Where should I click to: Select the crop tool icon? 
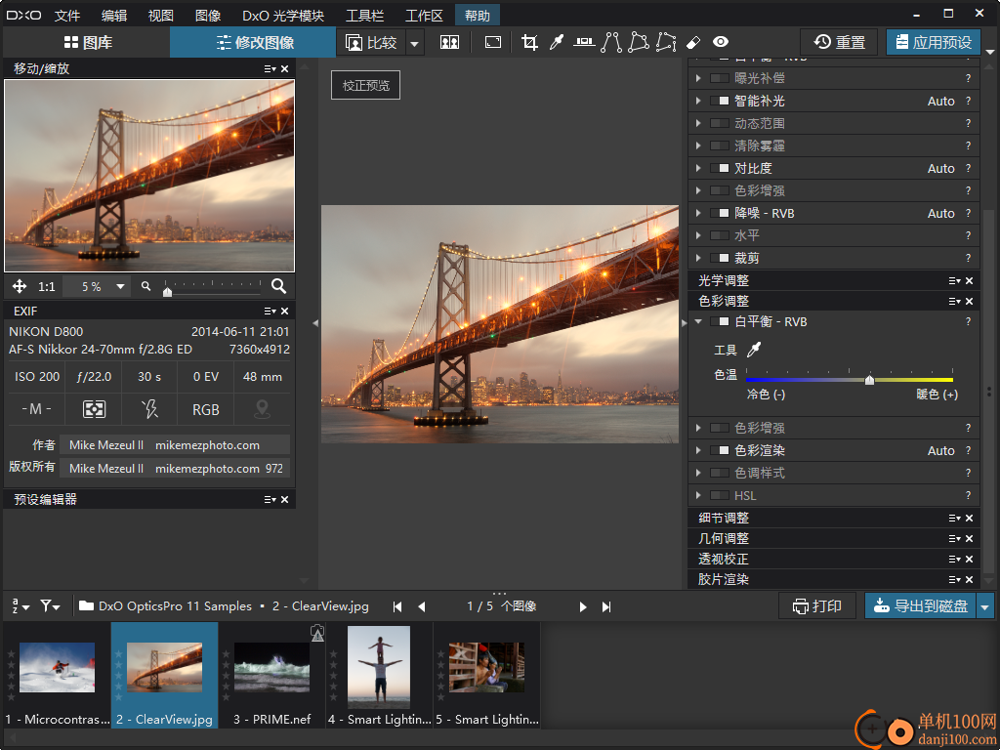529,43
